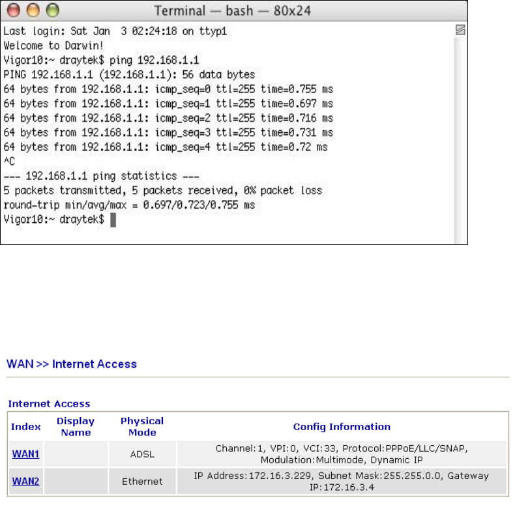
Task: Open the WAN2 link
Action: pyautogui.click(x=25, y=481)
